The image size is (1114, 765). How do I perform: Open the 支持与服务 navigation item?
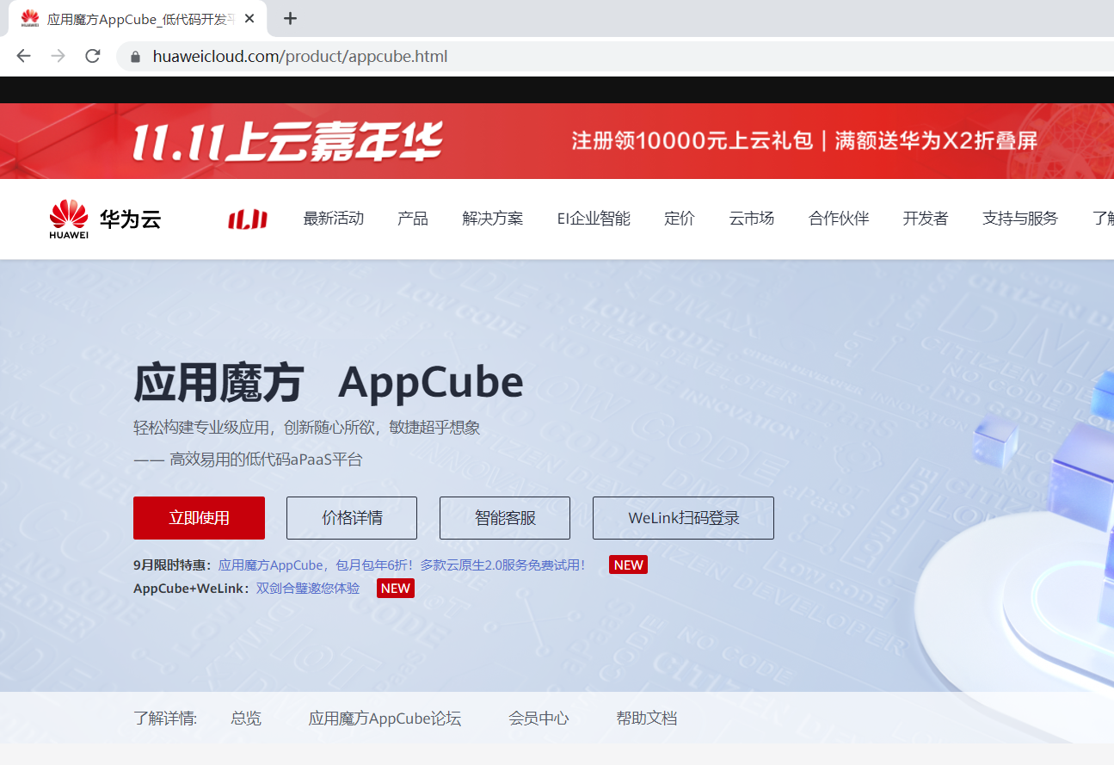(x=1020, y=219)
